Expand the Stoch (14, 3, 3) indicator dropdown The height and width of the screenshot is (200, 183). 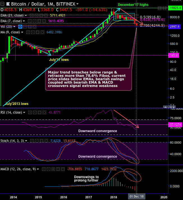click(26, 141)
